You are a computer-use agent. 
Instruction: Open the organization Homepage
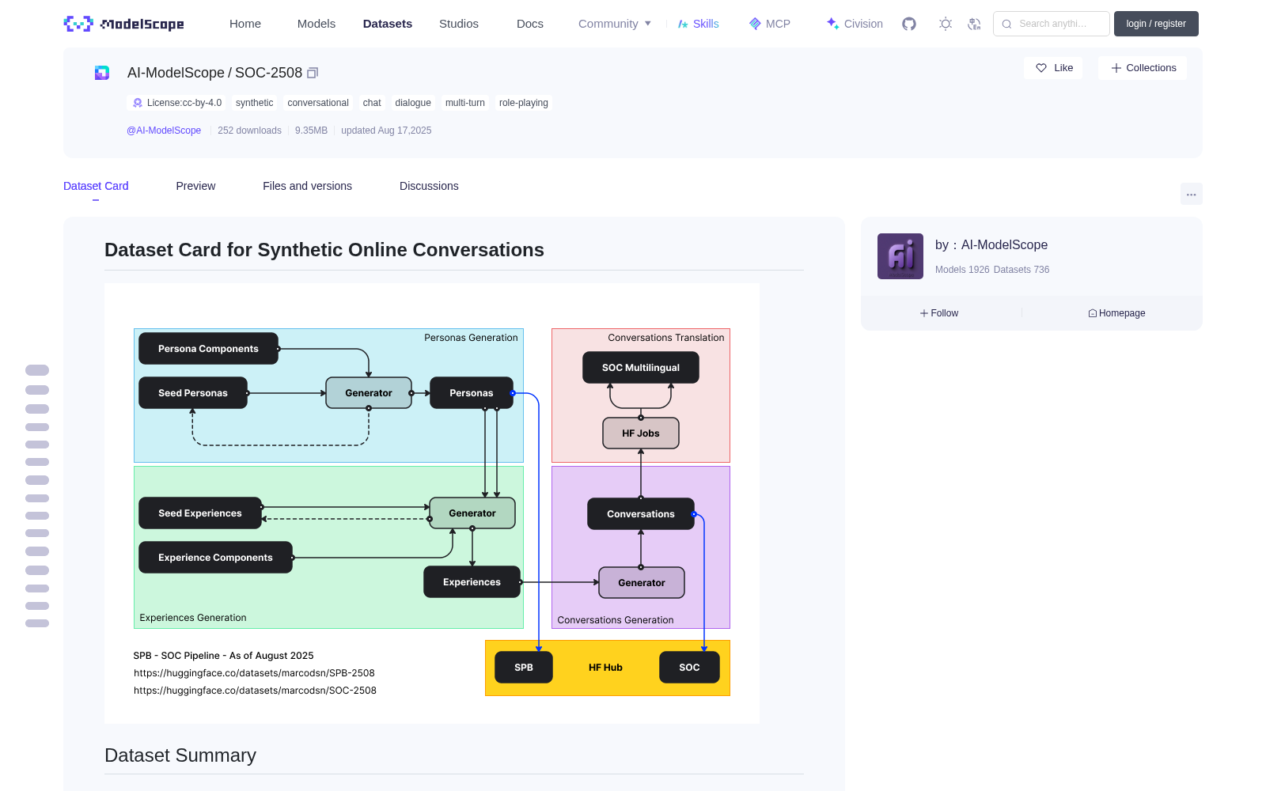tap(1116, 313)
